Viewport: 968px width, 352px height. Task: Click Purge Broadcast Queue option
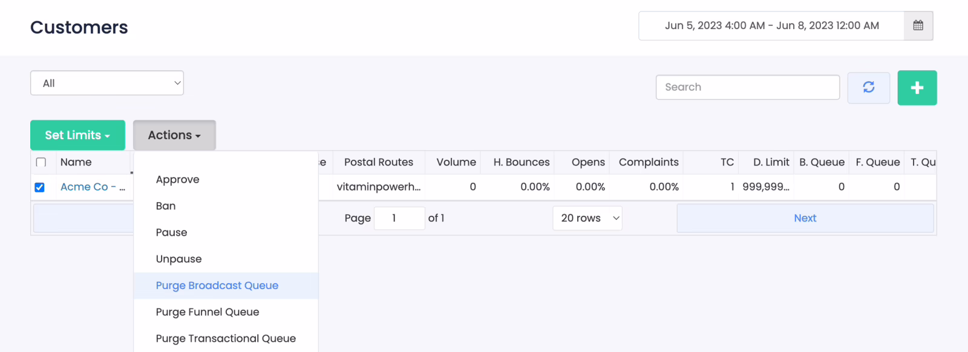(226, 285)
